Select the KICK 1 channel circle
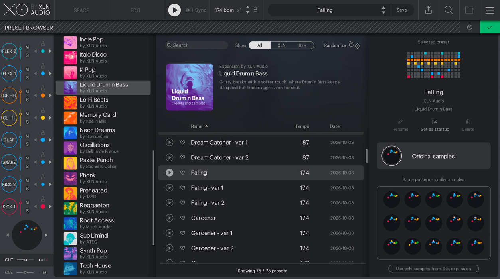 coord(9,206)
